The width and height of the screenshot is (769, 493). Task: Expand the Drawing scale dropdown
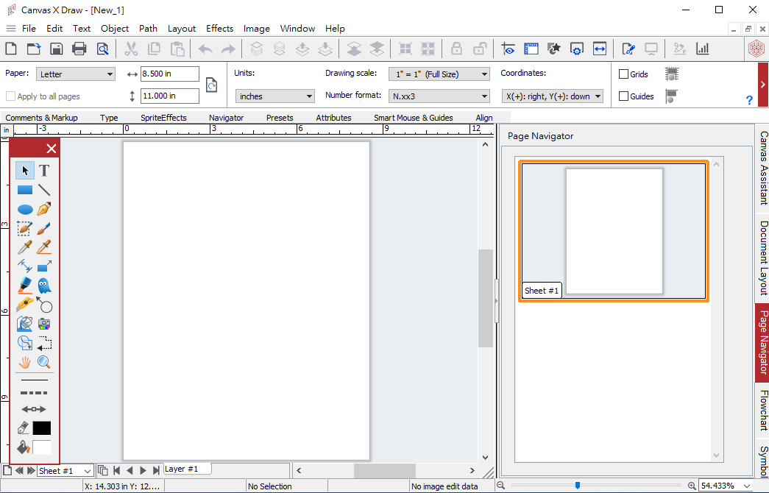tap(439, 74)
